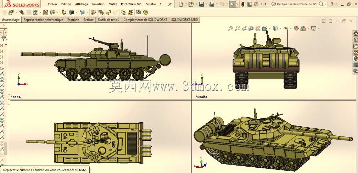
Task: Expand the Linear Pattern dropdown arrow
Action: [x=40, y=12]
